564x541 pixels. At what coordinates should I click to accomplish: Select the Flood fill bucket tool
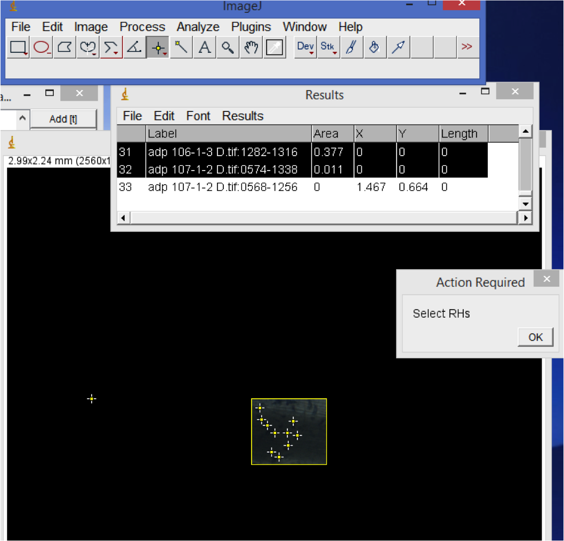pos(375,47)
